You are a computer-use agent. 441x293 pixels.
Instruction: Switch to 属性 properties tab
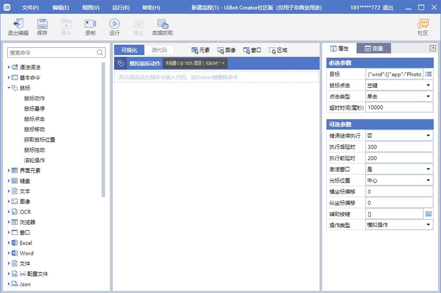click(339, 48)
